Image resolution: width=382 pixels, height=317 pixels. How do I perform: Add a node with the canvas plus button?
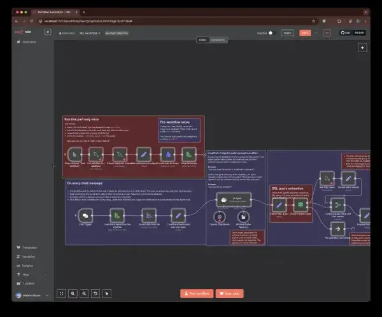(x=362, y=48)
